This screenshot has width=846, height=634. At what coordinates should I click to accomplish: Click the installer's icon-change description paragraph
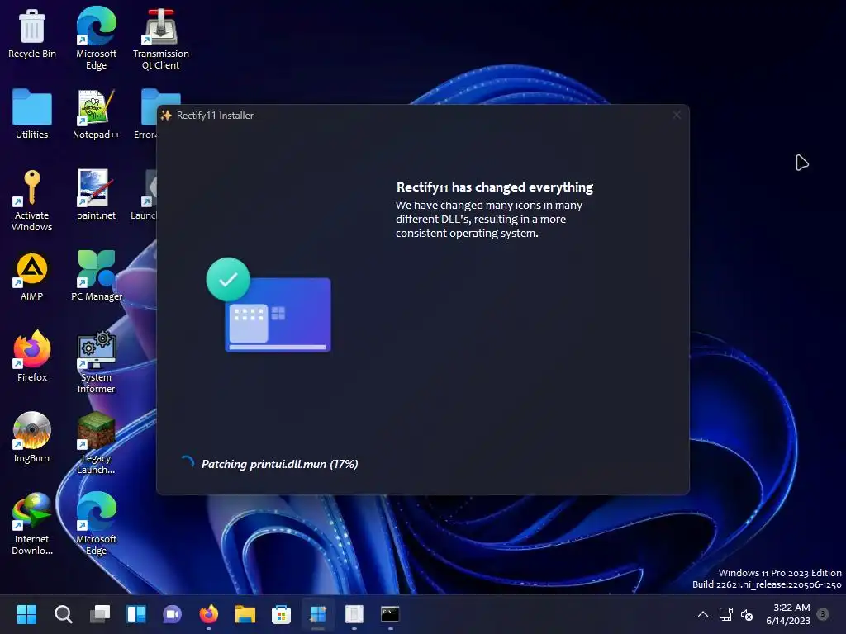[489, 219]
